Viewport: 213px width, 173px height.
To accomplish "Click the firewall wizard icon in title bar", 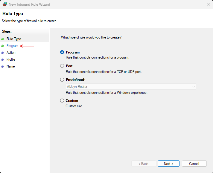I will point(5,4).
